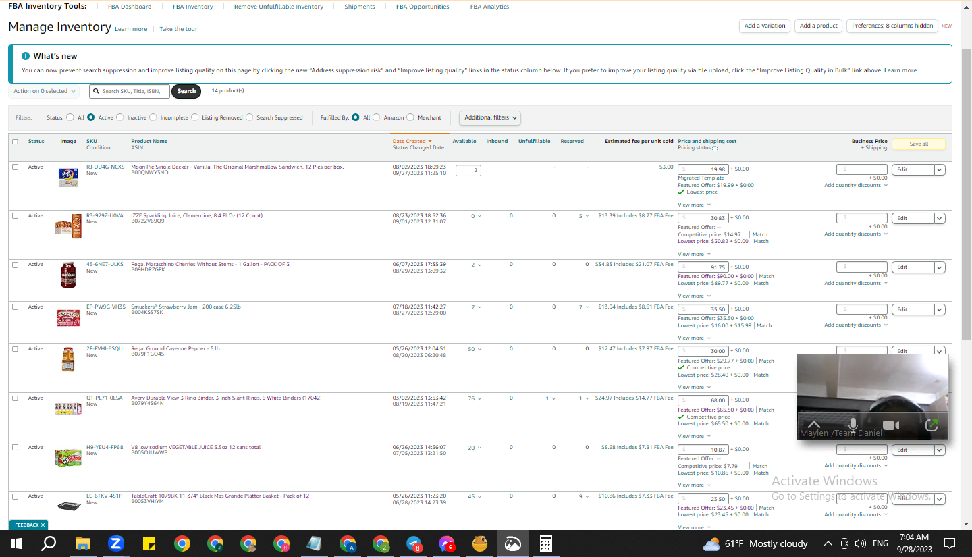Click the SKU search input field
Screen dimensions: 972x557
pyautogui.click(x=129, y=91)
